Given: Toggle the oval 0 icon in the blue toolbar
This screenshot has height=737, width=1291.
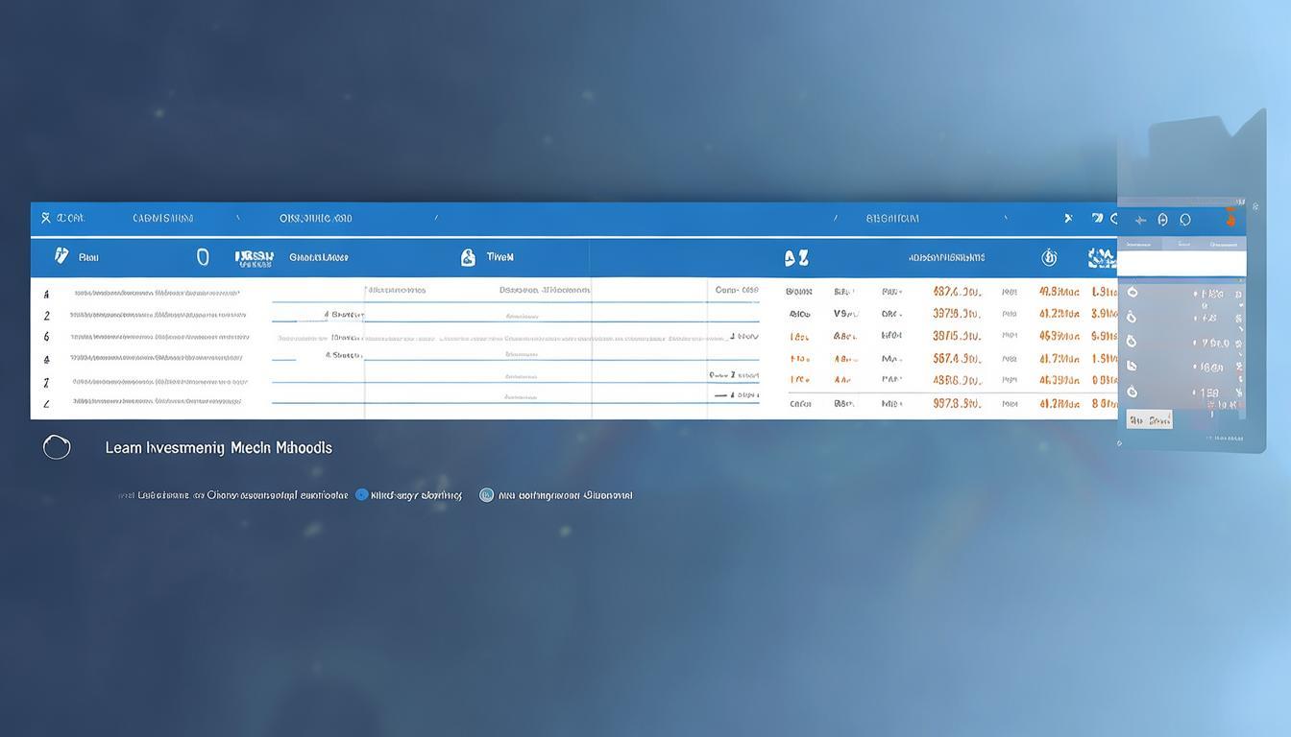Looking at the screenshot, I should coord(203,257).
